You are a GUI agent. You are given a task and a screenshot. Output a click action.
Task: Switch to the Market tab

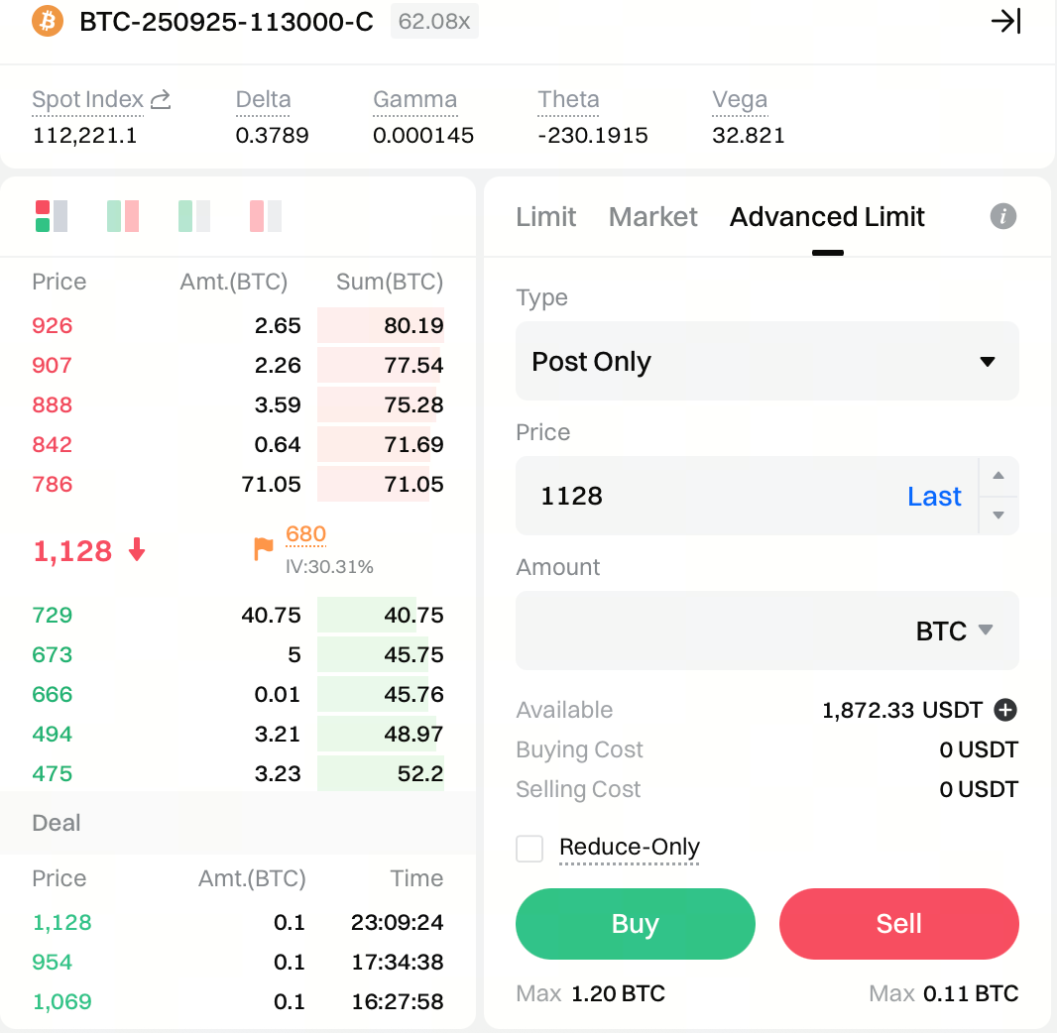(x=652, y=217)
